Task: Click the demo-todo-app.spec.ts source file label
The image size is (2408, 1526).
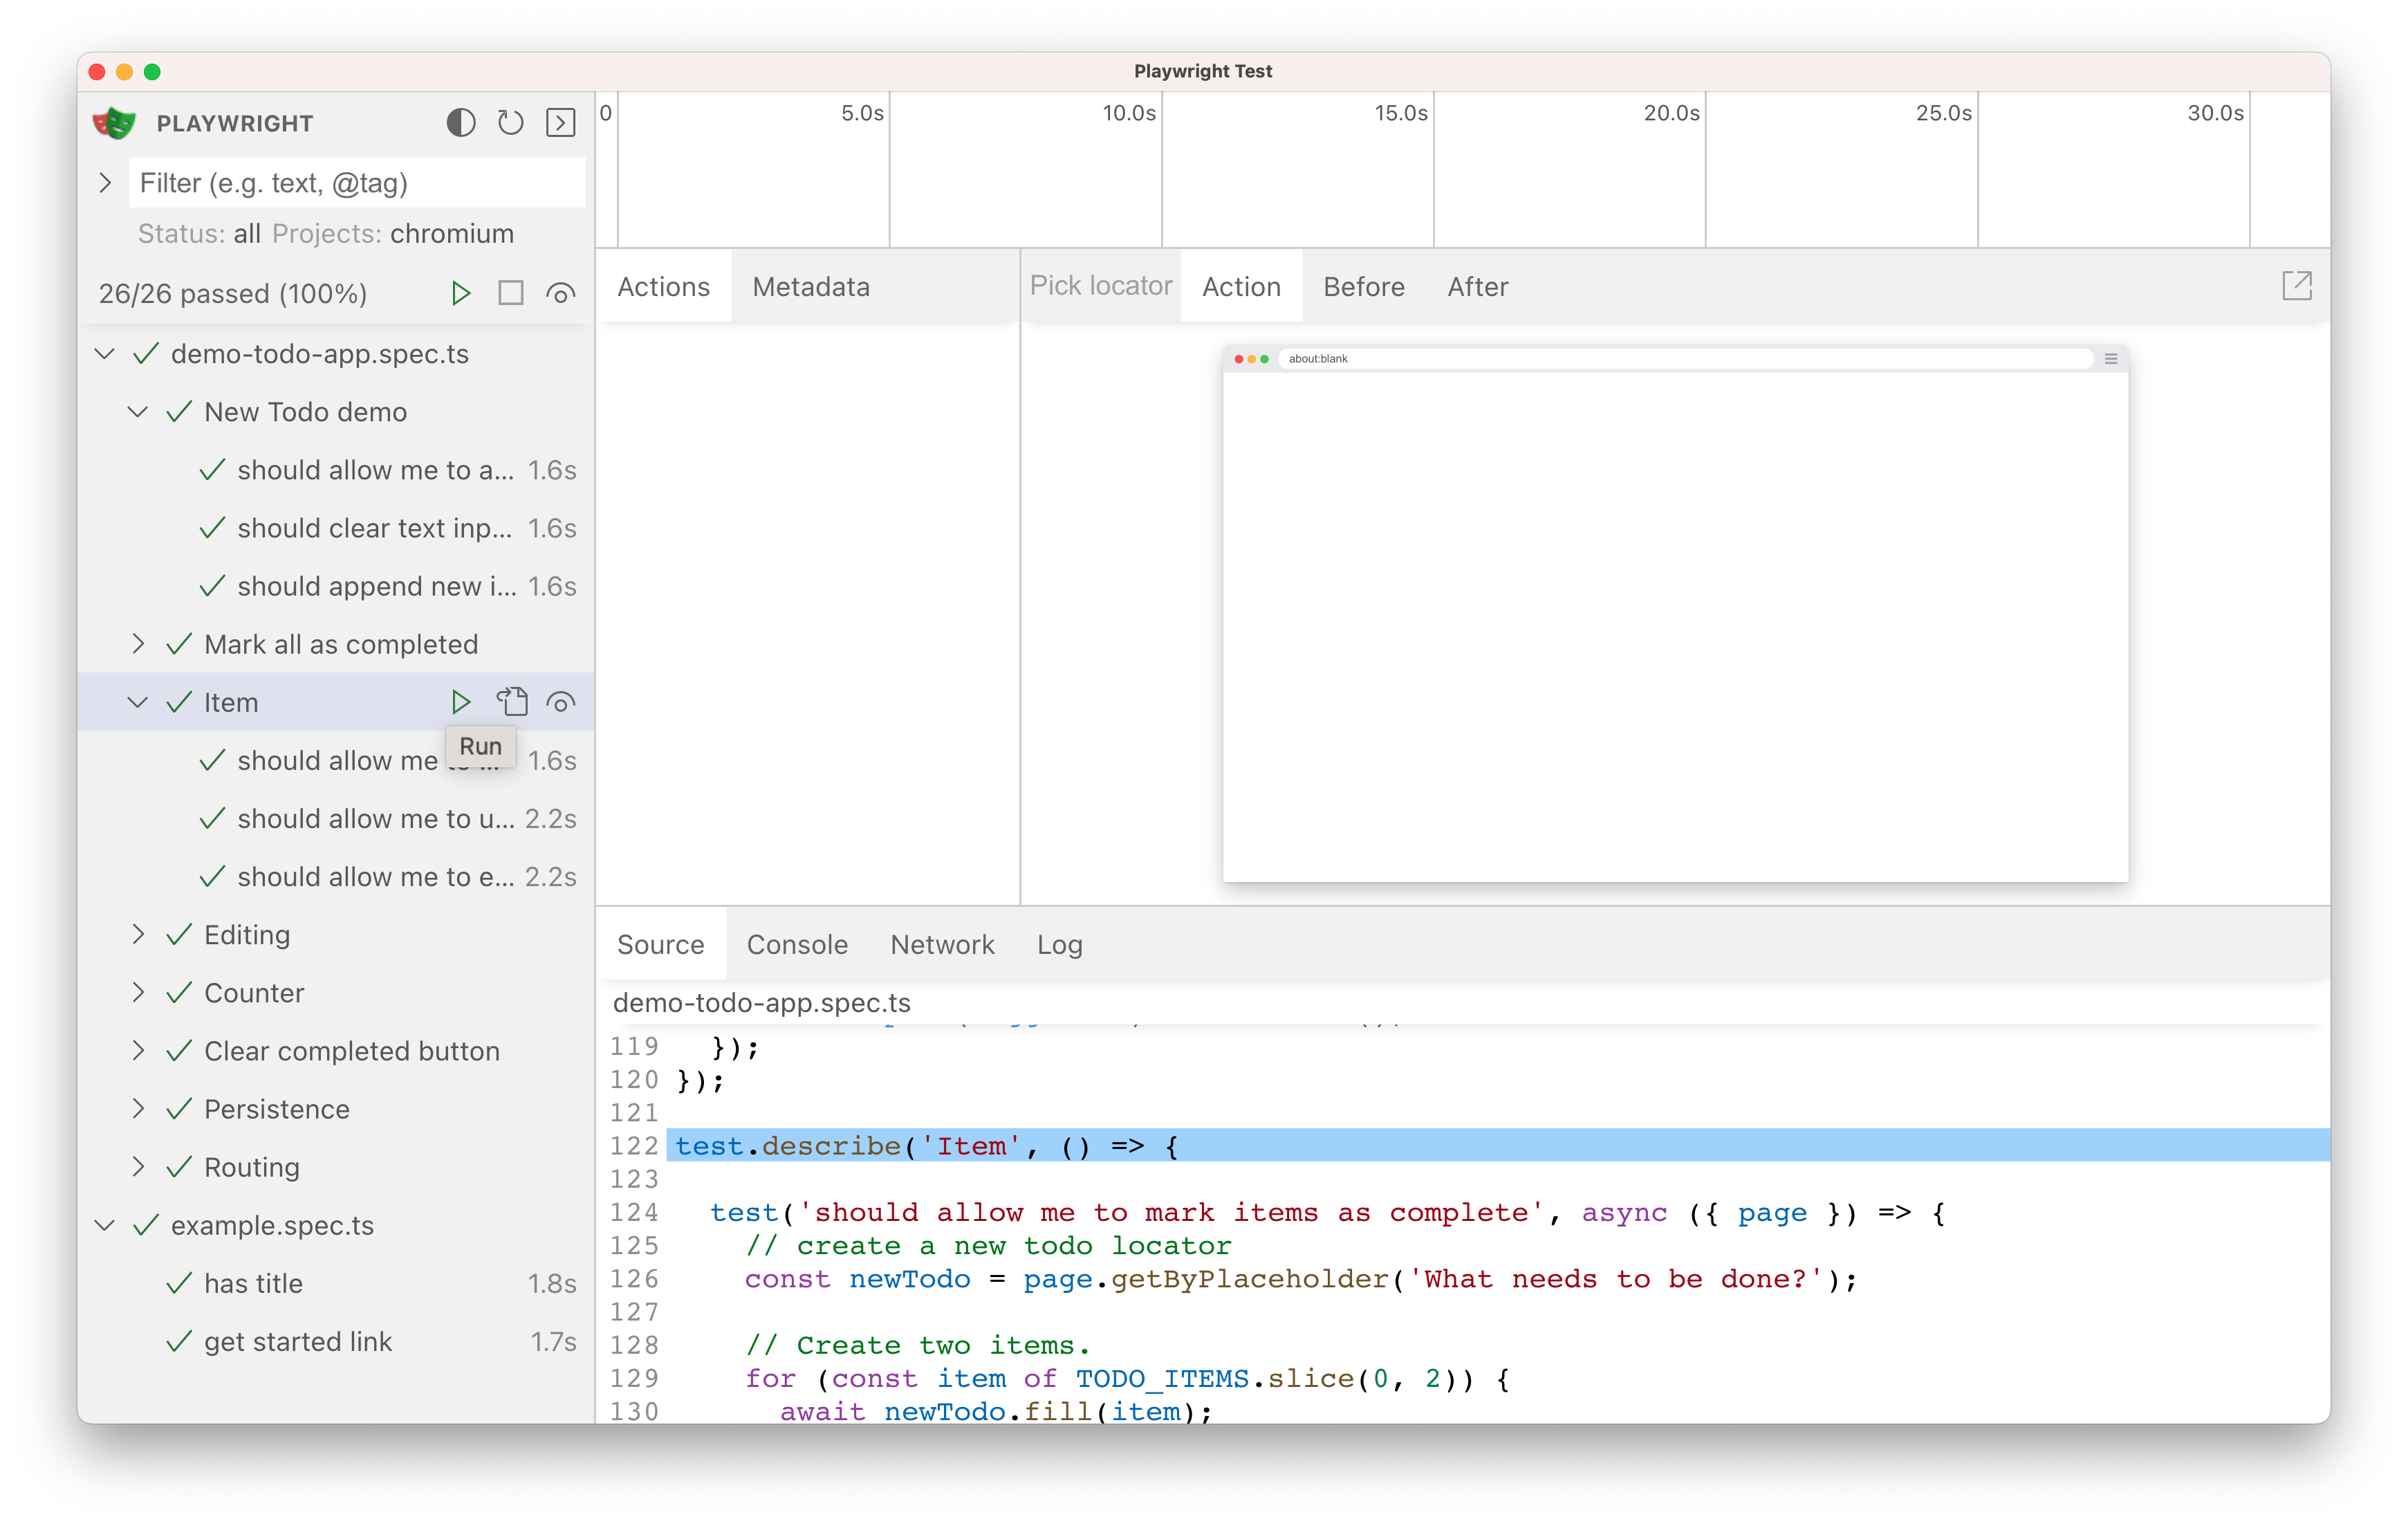Action: pos(761,1002)
